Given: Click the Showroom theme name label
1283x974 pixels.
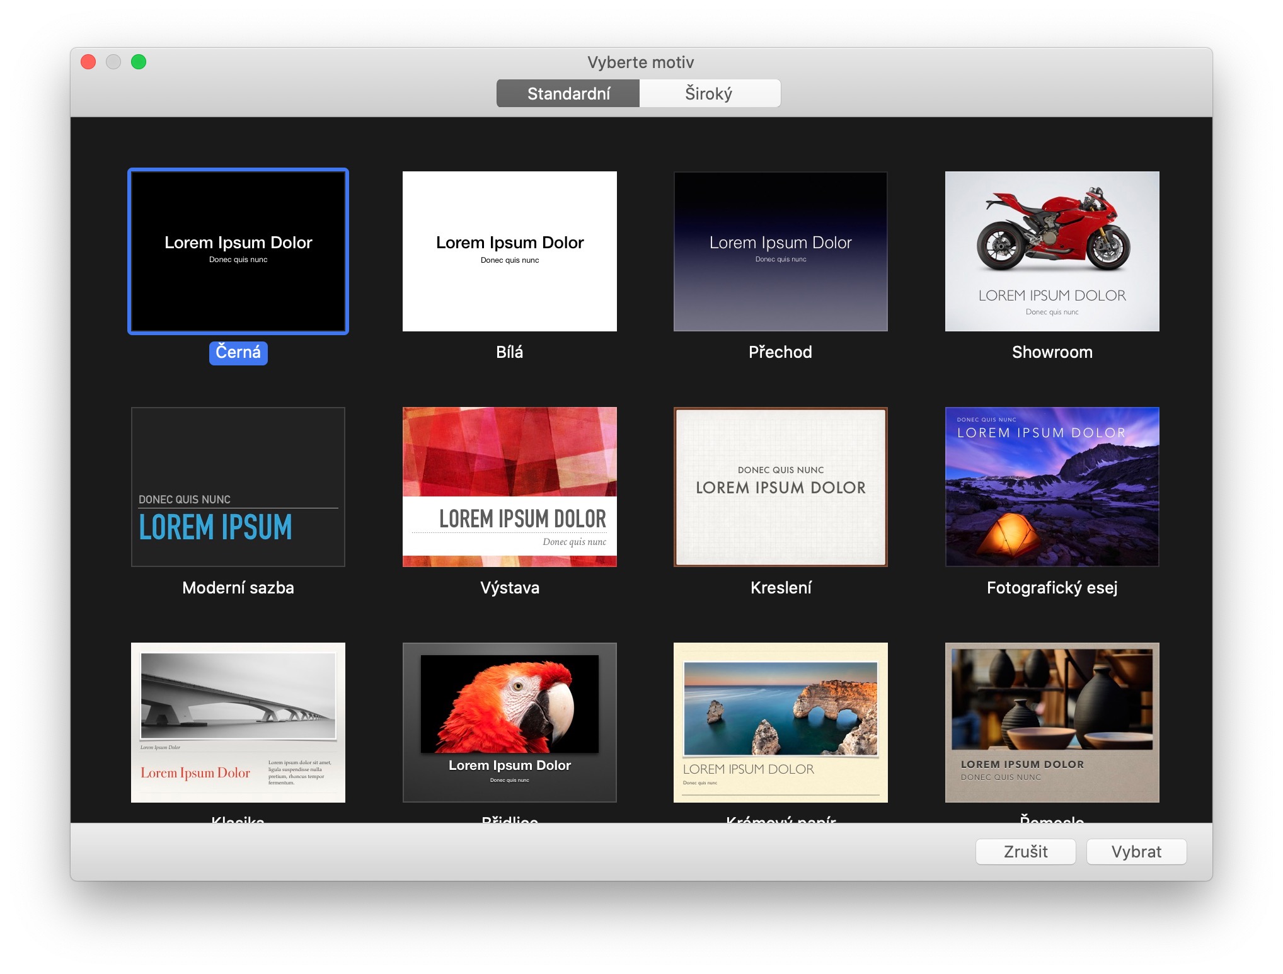Looking at the screenshot, I should (x=1052, y=352).
